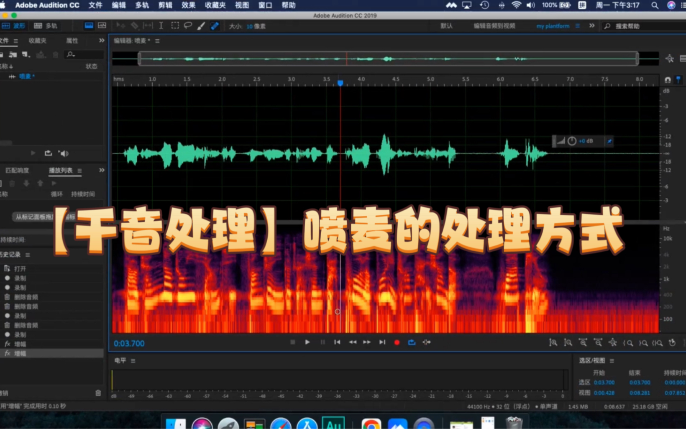Click Zoom In at Out Point icon
This screenshot has height=429, width=686.
[x=643, y=343]
